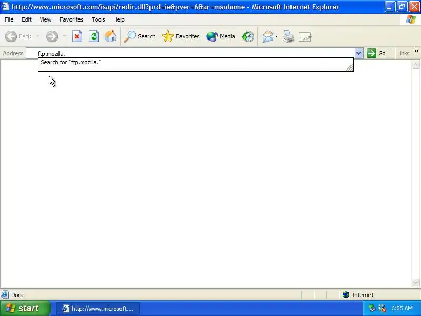Open the Forward history dropdown arrow
This screenshot has height=316, width=421.
click(x=64, y=36)
